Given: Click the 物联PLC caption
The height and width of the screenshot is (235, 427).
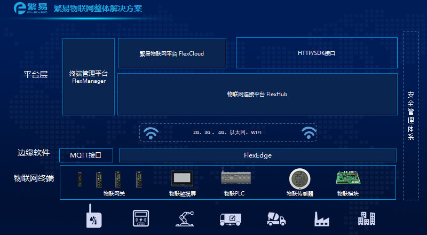Looking at the screenshot, I should pyautogui.click(x=234, y=193).
